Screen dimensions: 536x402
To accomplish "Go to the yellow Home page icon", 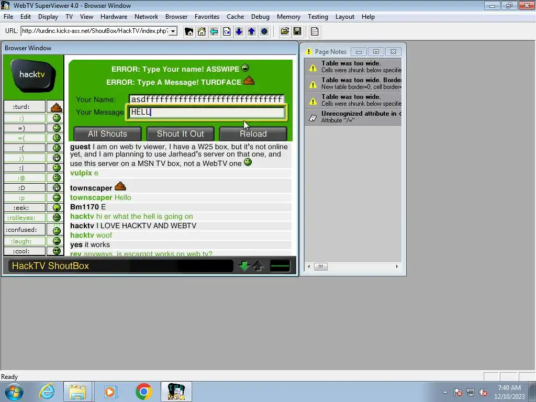I will tap(202, 32).
